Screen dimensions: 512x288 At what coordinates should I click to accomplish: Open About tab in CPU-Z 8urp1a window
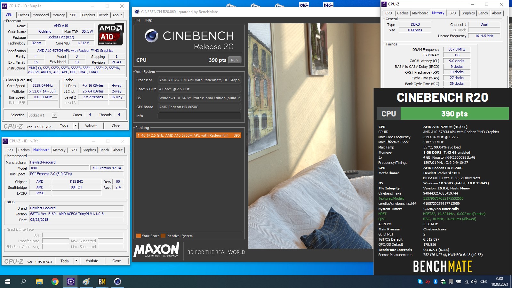(117, 15)
